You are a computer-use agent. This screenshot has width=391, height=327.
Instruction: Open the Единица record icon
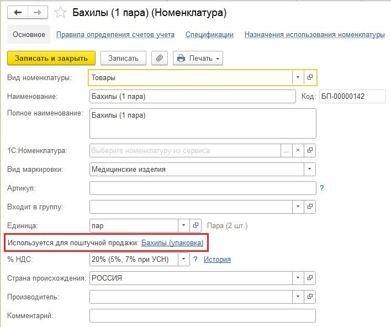196,225
